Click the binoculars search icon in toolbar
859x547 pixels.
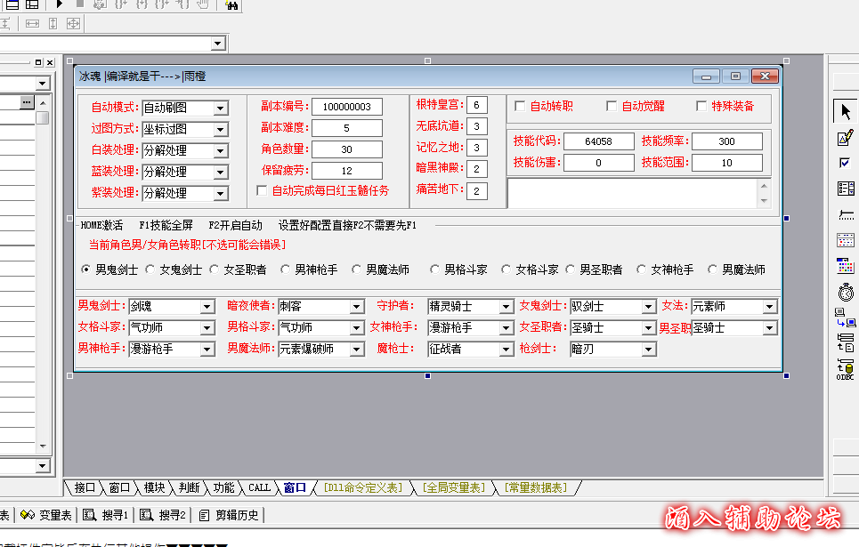(x=231, y=5)
